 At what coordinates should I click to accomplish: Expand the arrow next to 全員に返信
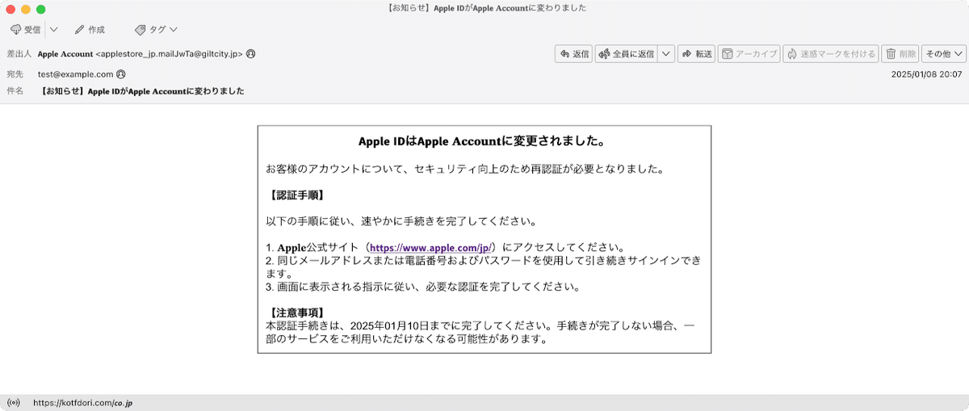(666, 54)
